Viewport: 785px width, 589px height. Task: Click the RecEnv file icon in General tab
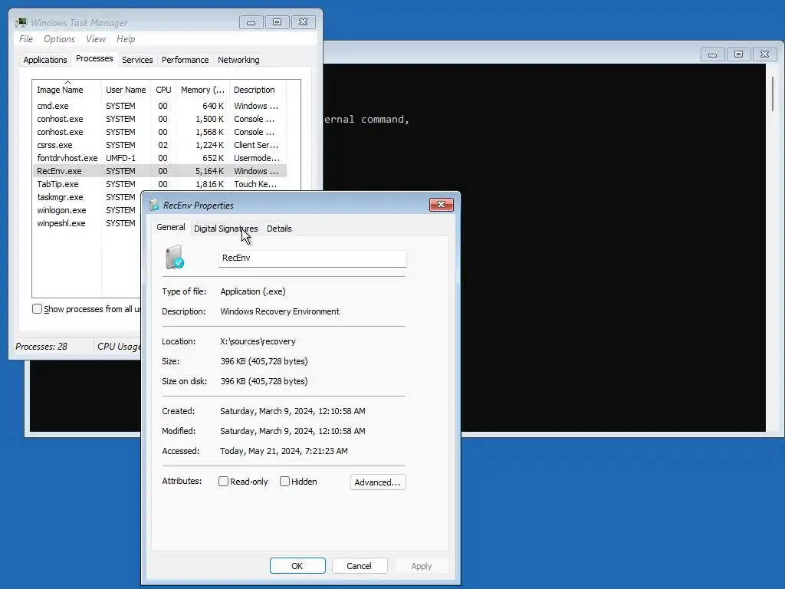tap(175, 257)
